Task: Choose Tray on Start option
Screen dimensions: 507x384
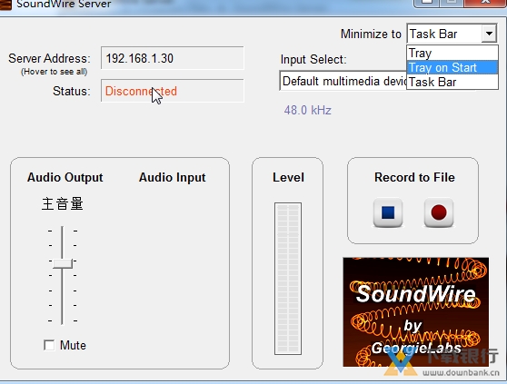Action: click(452, 67)
